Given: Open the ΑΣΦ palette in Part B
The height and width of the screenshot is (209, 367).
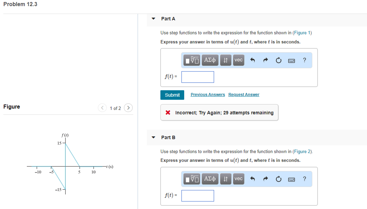Looking at the screenshot, I should pyautogui.click(x=210, y=179).
